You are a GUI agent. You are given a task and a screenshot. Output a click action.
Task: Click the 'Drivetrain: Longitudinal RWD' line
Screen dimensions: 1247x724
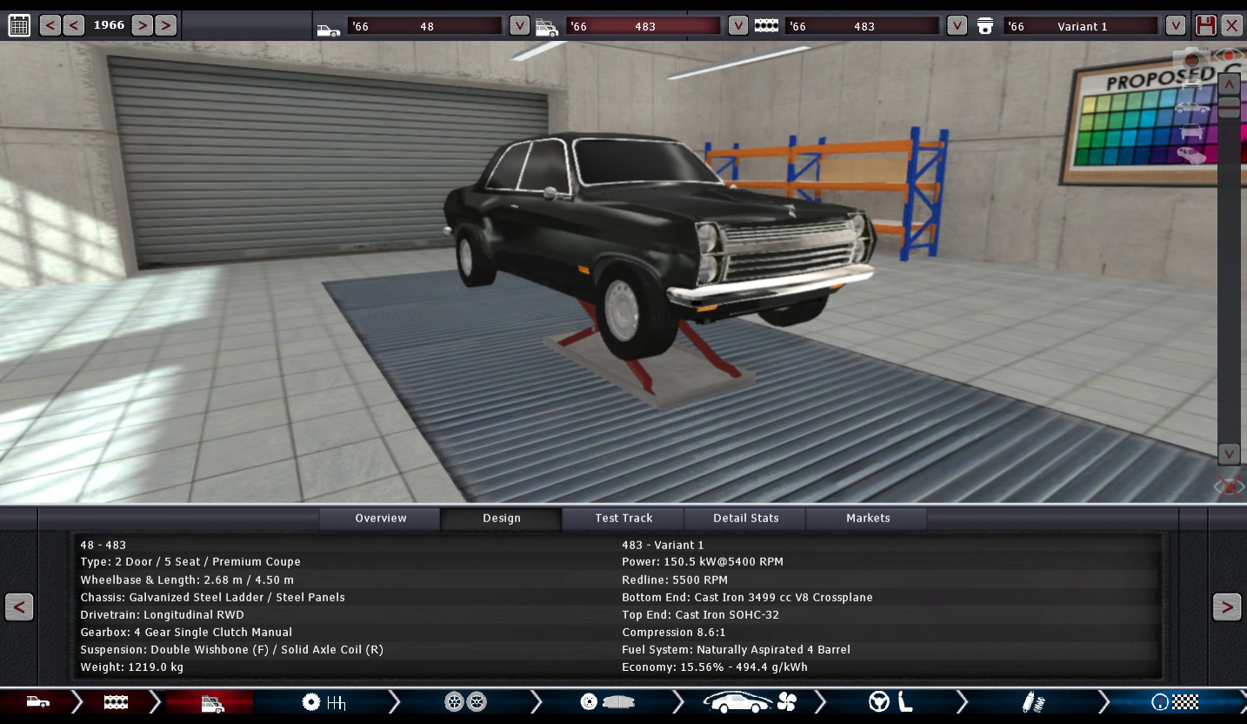[x=162, y=615]
